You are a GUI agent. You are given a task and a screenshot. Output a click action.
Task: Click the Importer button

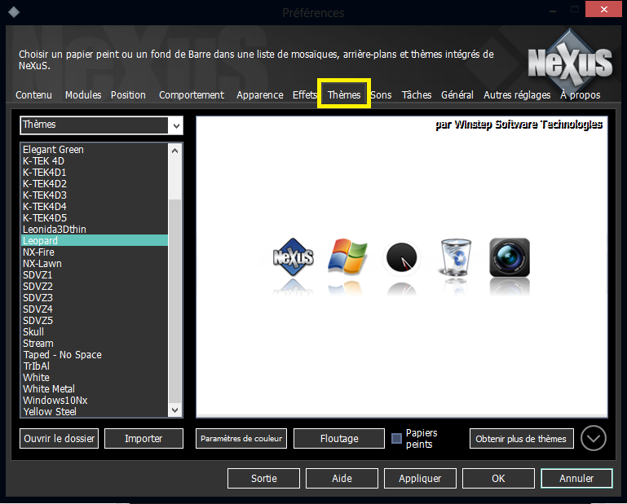144,439
